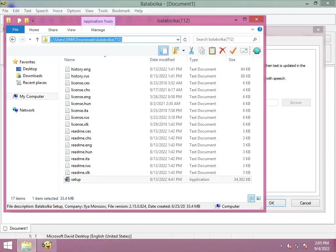Open the Options menu in Balabolka
This screenshot has width=336, height=252.
(x=74, y=11)
